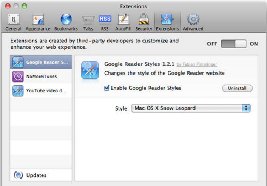Select Google Reader S... in extension list
This screenshot has height=186, width=267.
click(41, 62)
